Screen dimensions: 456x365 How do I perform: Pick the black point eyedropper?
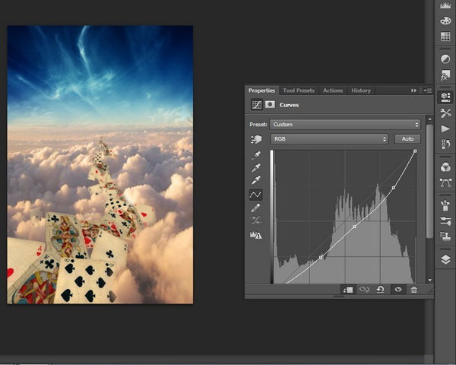tap(255, 155)
